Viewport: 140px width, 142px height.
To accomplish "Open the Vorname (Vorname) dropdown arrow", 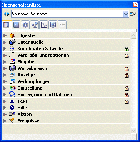I will (126, 14).
